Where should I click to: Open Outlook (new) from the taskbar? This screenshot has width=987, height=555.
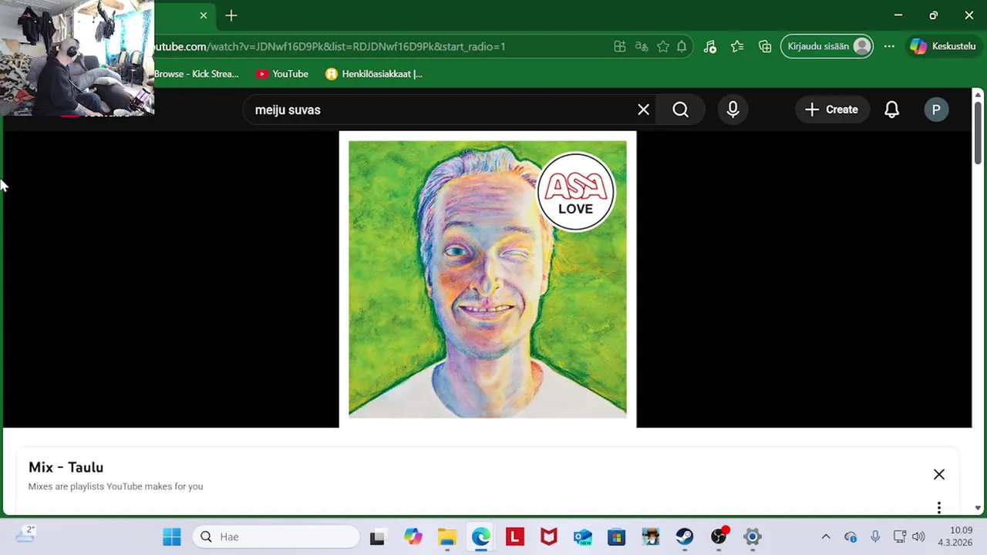pyautogui.click(x=583, y=536)
